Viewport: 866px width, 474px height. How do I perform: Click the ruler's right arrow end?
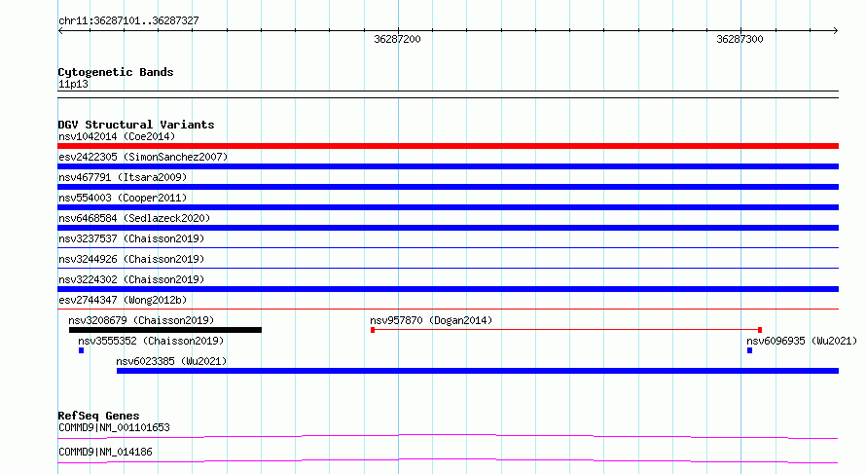[836, 31]
